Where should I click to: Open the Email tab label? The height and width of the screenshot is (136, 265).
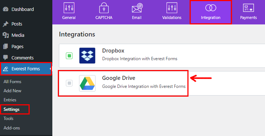pos(137,18)
